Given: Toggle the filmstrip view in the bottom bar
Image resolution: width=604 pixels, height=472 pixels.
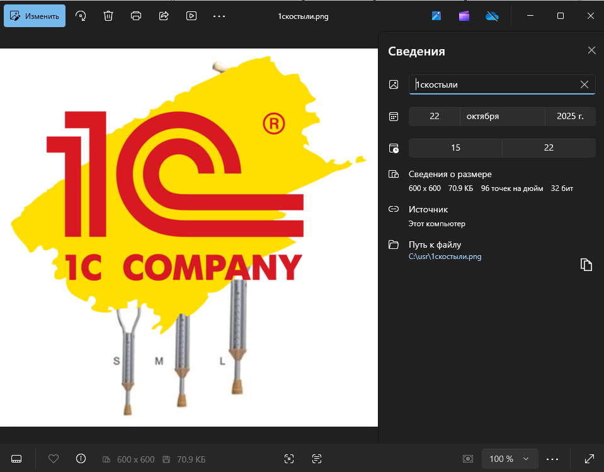Looking at the screenshot, I should pos(17,459).
